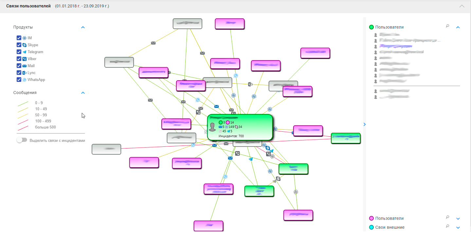
Task: Click the user avatar in central green node
Action: (x=212, y=127)
